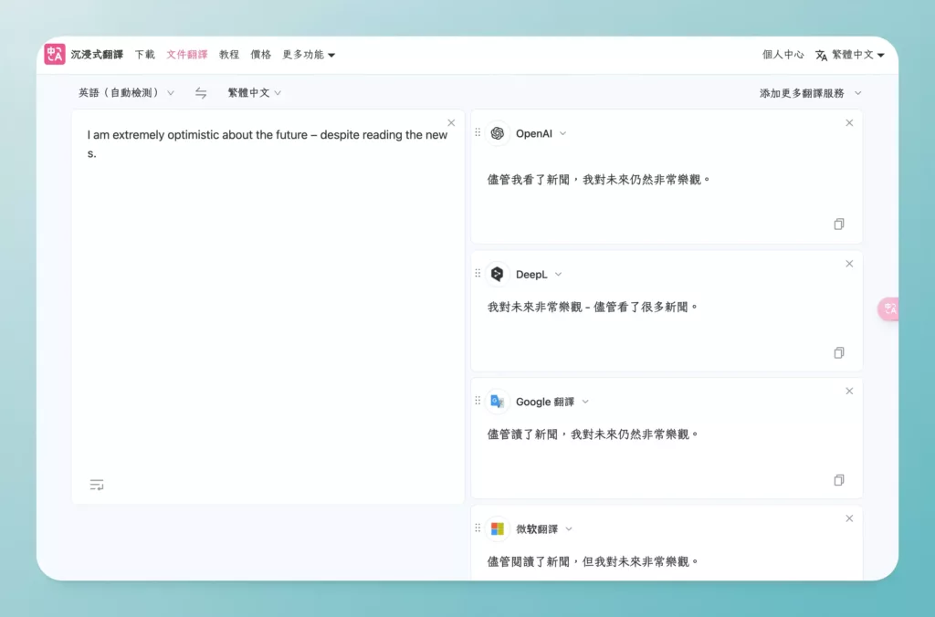Expand 添加更多翻譯服務 dropdown

tap(811, 93)
